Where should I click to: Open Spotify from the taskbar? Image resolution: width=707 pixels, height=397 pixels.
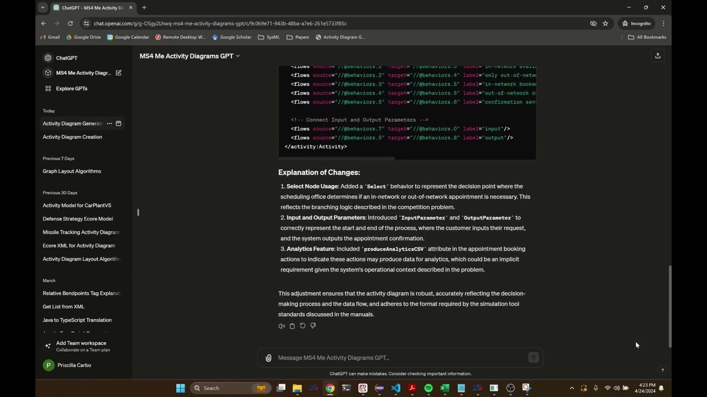point(428,388)
